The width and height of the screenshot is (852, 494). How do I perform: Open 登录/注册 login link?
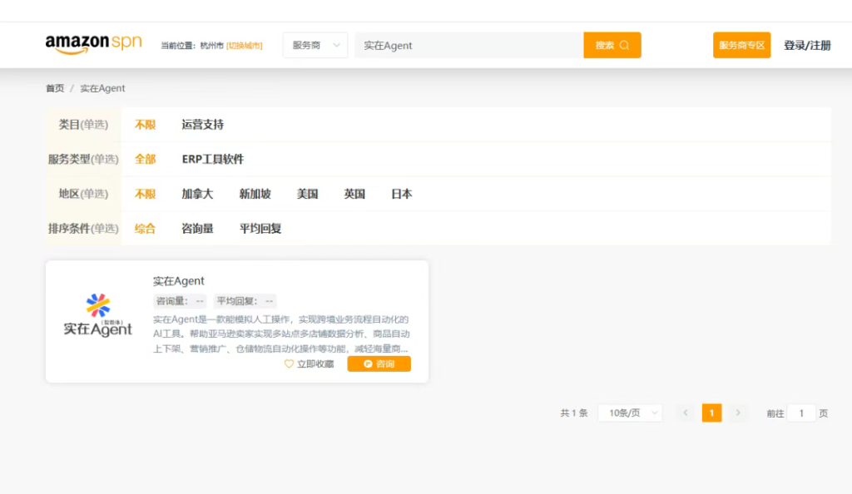pos(807,46)
